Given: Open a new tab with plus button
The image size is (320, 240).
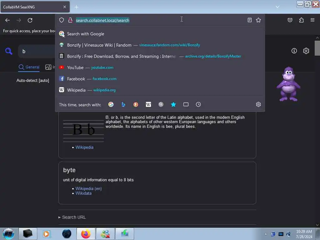Looking at the screenshot, I should click(x=77, y=7).
